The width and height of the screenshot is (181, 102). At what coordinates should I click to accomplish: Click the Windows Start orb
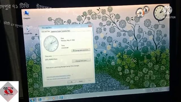[x=32, y=100]
